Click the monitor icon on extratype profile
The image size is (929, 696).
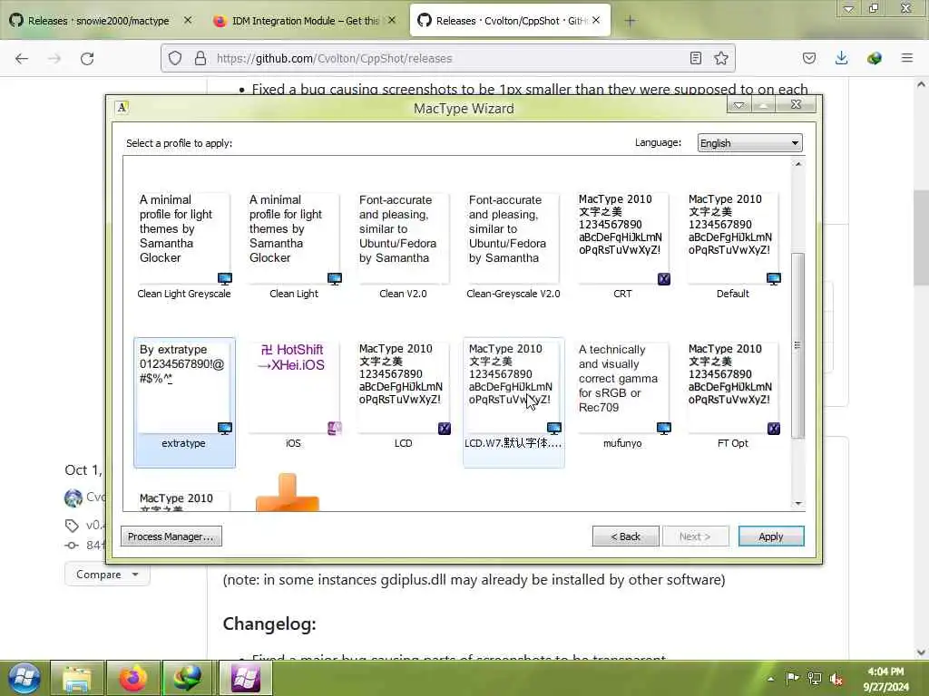point(225,429)
